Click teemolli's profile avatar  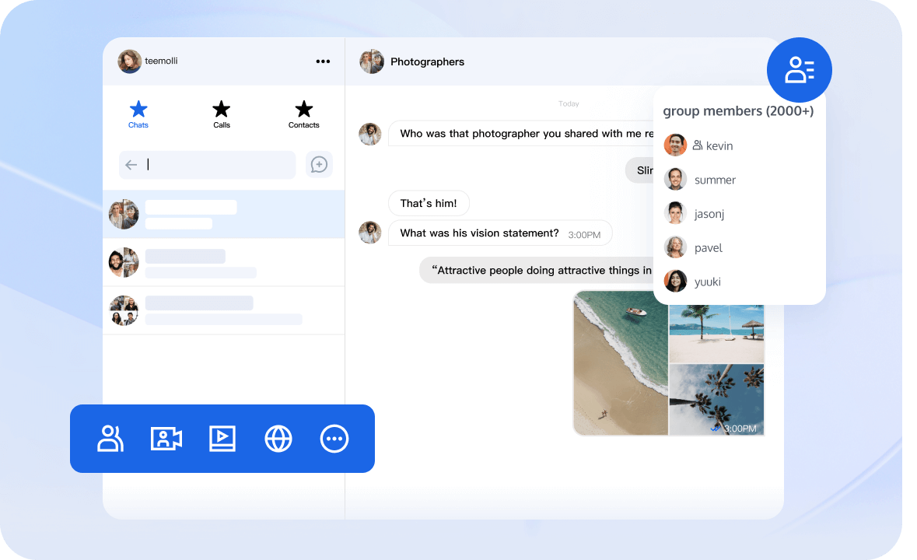coord(129,61)
